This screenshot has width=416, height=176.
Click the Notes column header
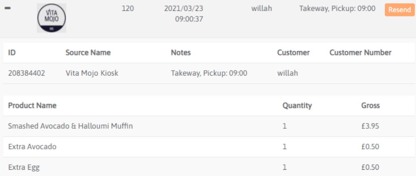coord(181,53)
